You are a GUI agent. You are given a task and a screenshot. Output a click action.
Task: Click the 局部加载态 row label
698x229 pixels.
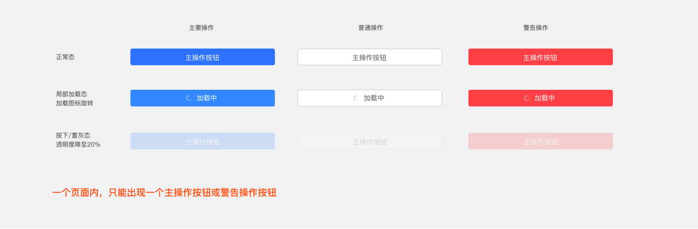(x=72, y=94)
